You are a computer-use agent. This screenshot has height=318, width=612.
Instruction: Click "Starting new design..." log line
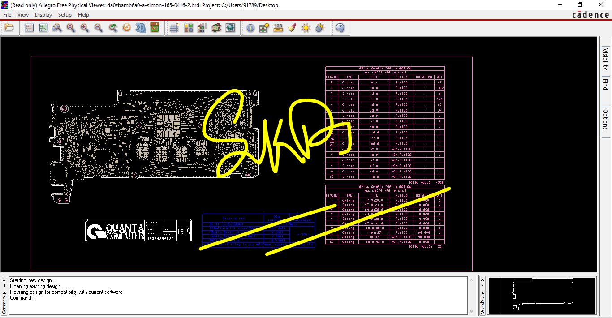pyautogui.click(x=33, y=280)
